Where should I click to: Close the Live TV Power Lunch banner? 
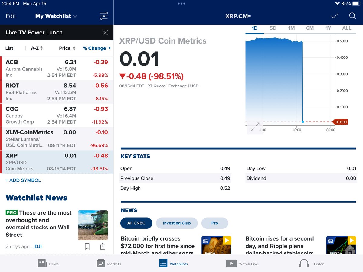[105, 33]
